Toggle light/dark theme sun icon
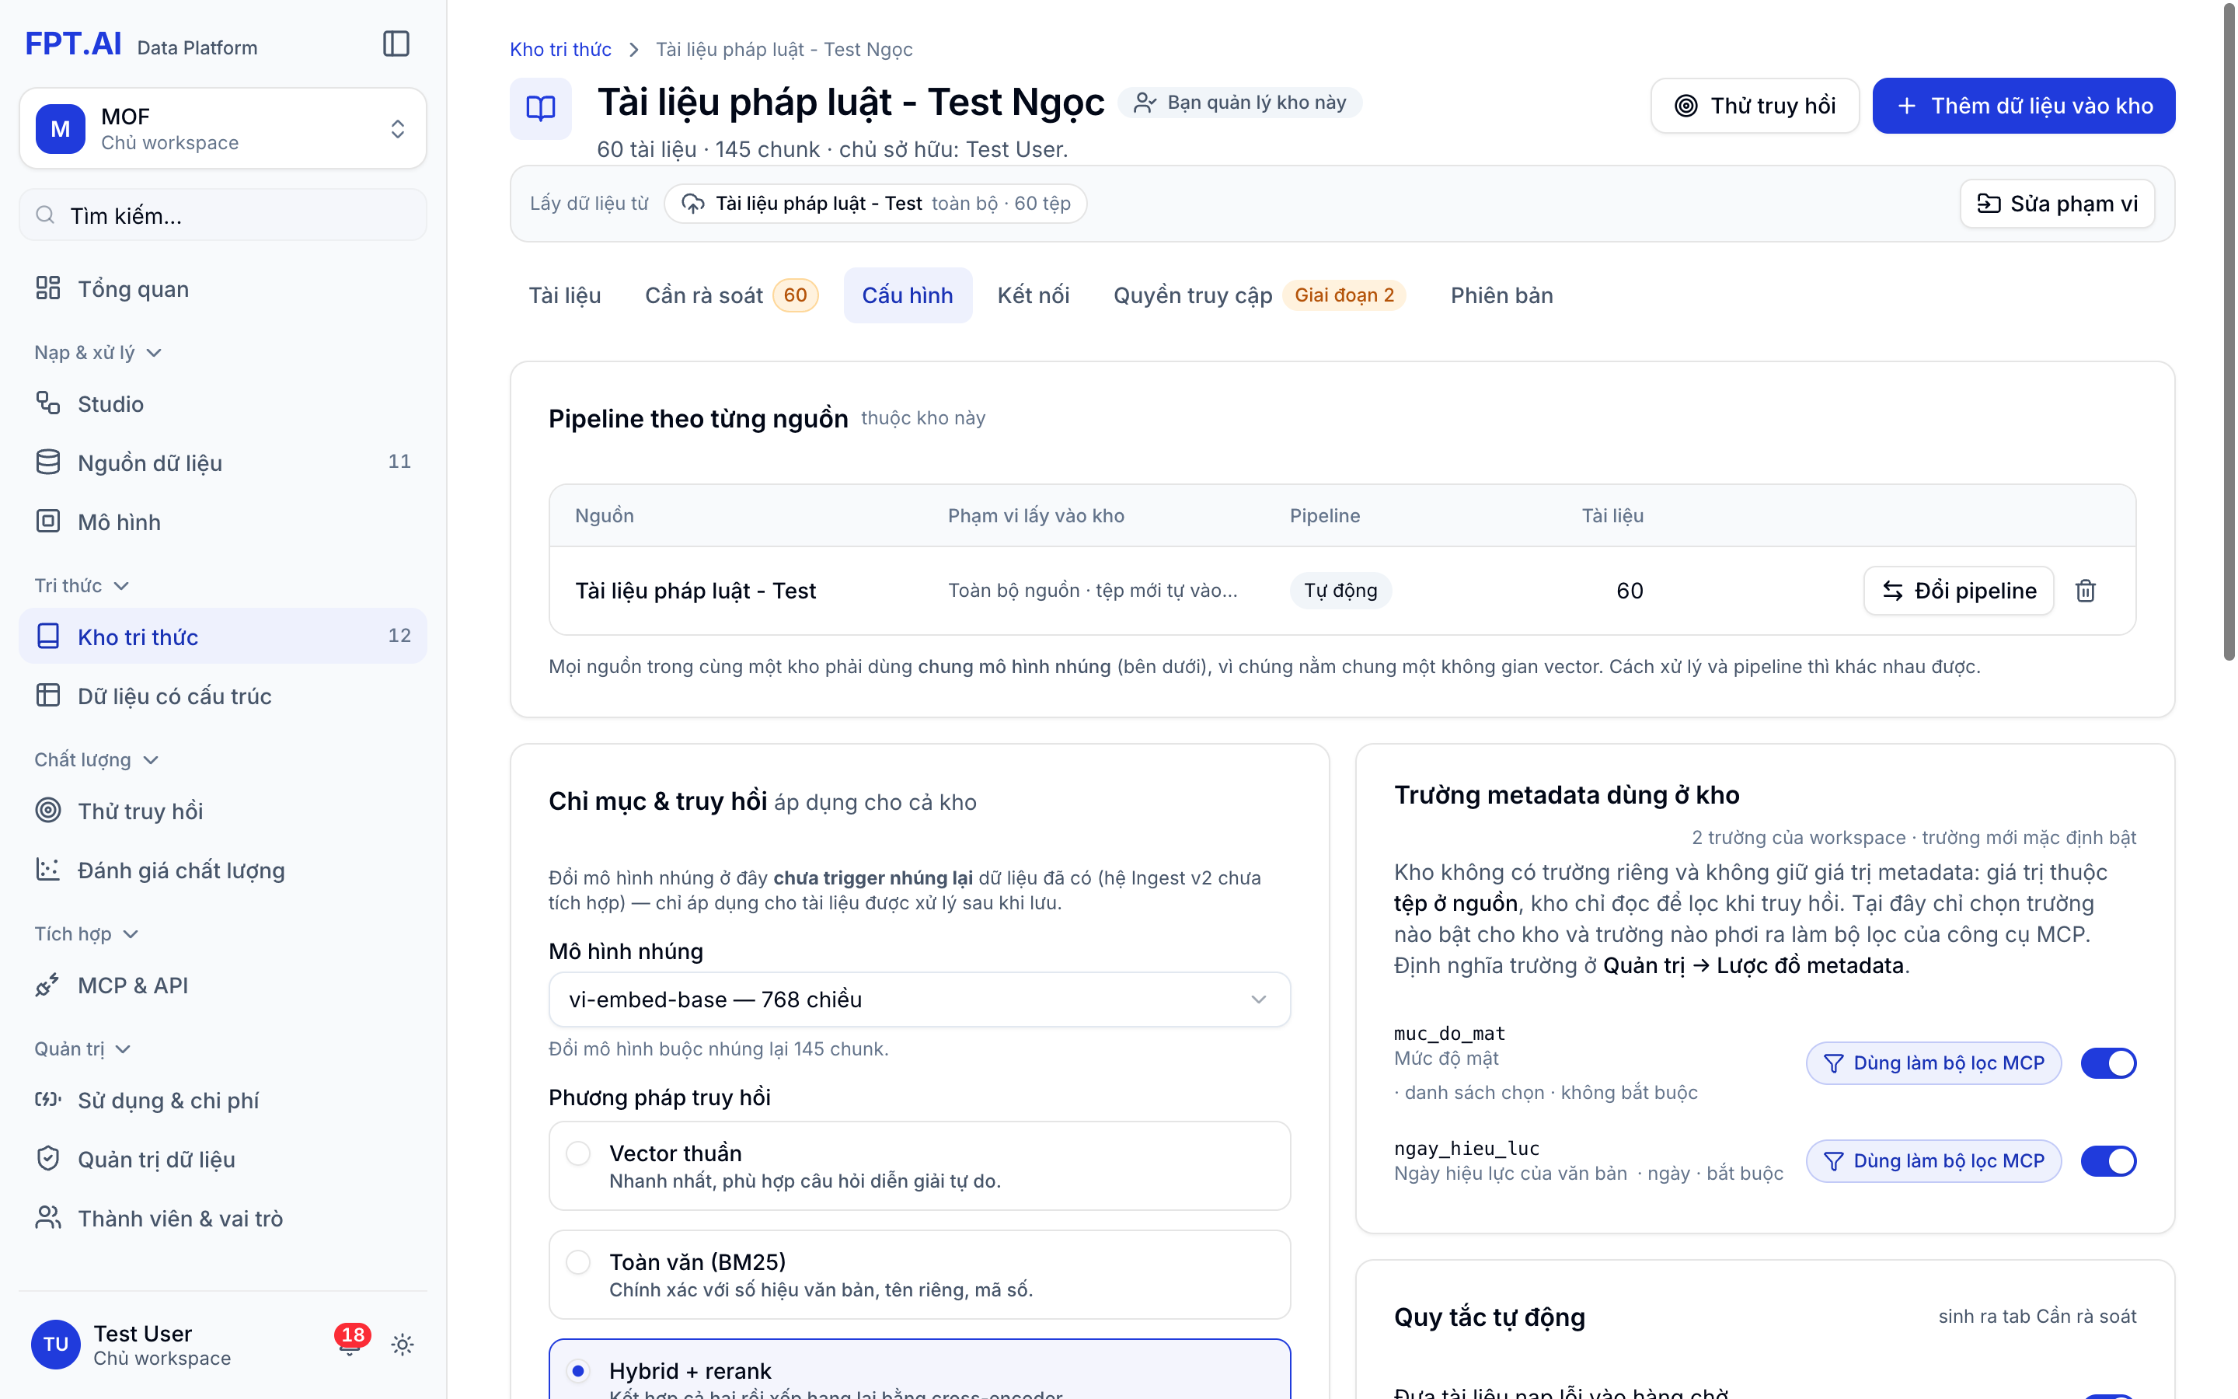This screenshot has width=2238, height=1399. click(x=403, y=1345)
